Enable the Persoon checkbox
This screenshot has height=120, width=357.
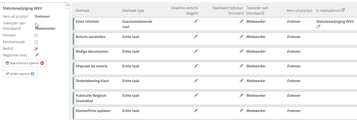pos(36,35)
